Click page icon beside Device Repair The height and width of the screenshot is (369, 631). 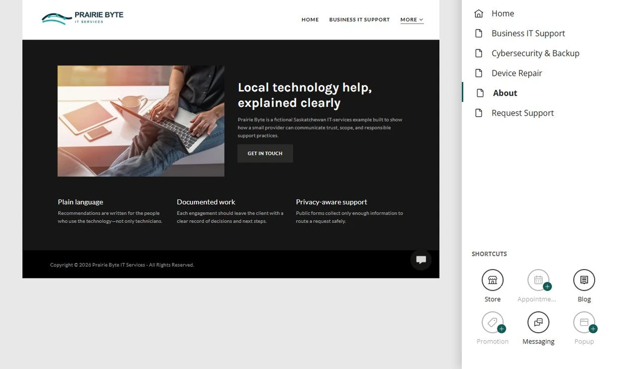(x=479, y=74)
